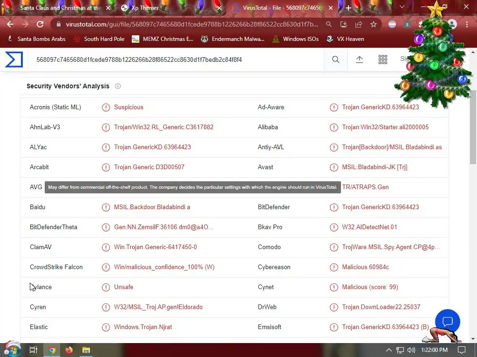Open the notification center icon

[462, 350]
